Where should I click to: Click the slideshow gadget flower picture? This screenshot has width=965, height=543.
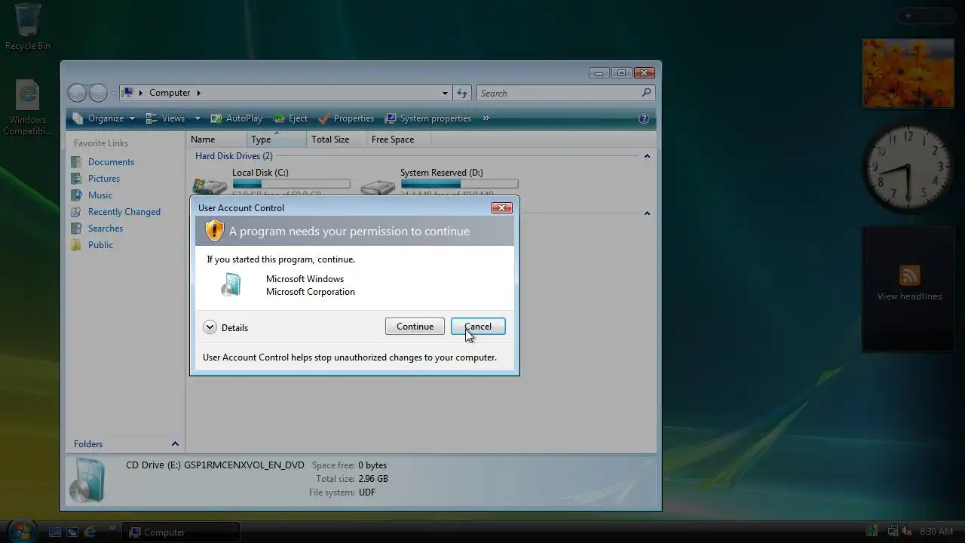point(908,73)
